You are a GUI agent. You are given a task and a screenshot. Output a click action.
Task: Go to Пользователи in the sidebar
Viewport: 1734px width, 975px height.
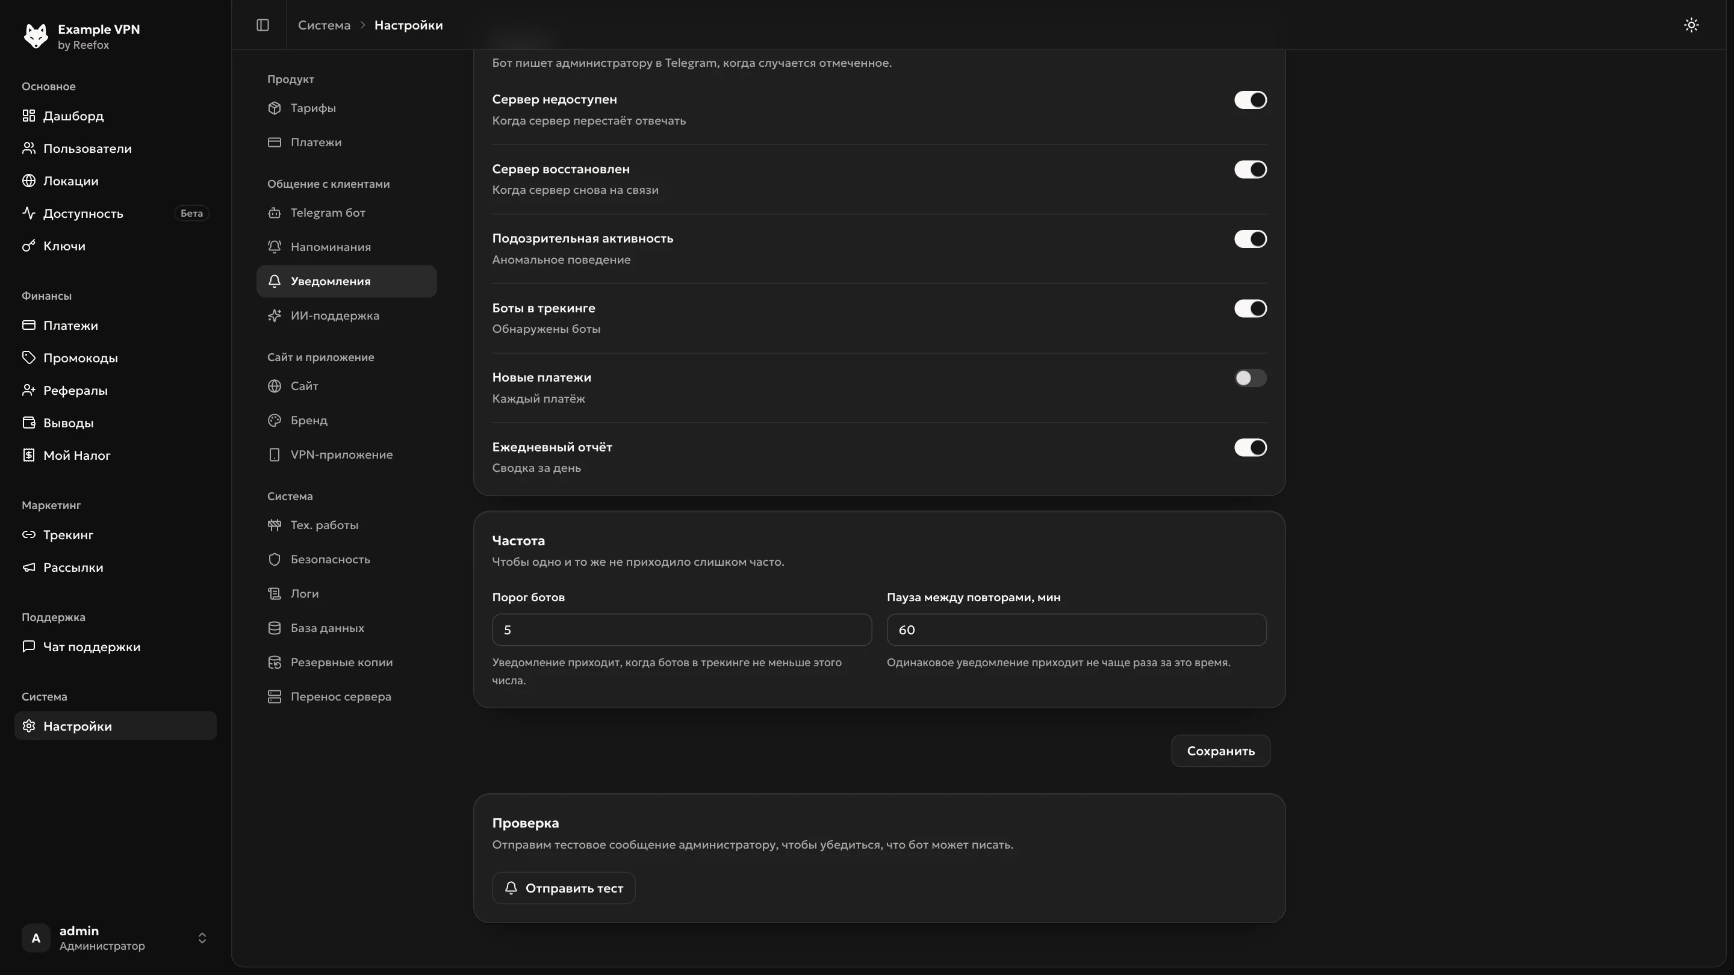coord(115,148)
